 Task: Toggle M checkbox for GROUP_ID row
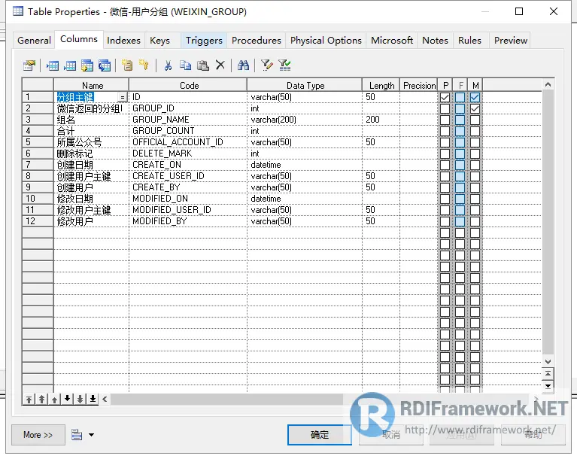point(475,108)
